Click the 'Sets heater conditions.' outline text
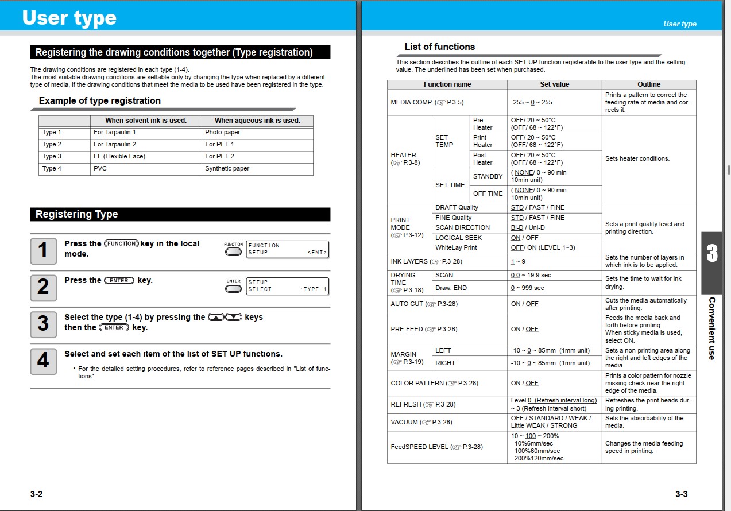Screen dimensions: 731x511 tap(637, 158)
